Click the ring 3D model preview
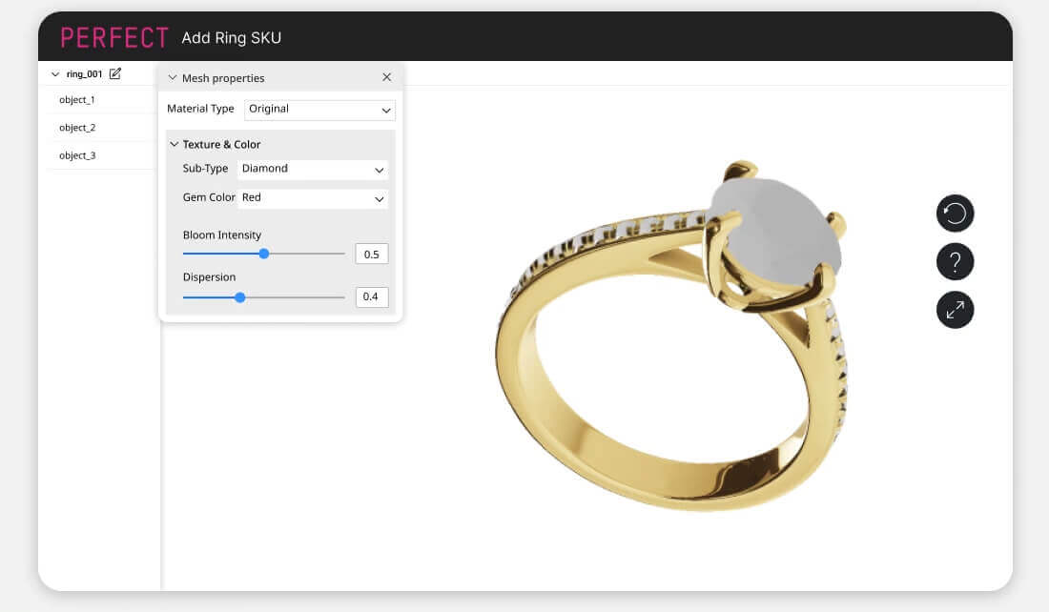 pos(672,335)
